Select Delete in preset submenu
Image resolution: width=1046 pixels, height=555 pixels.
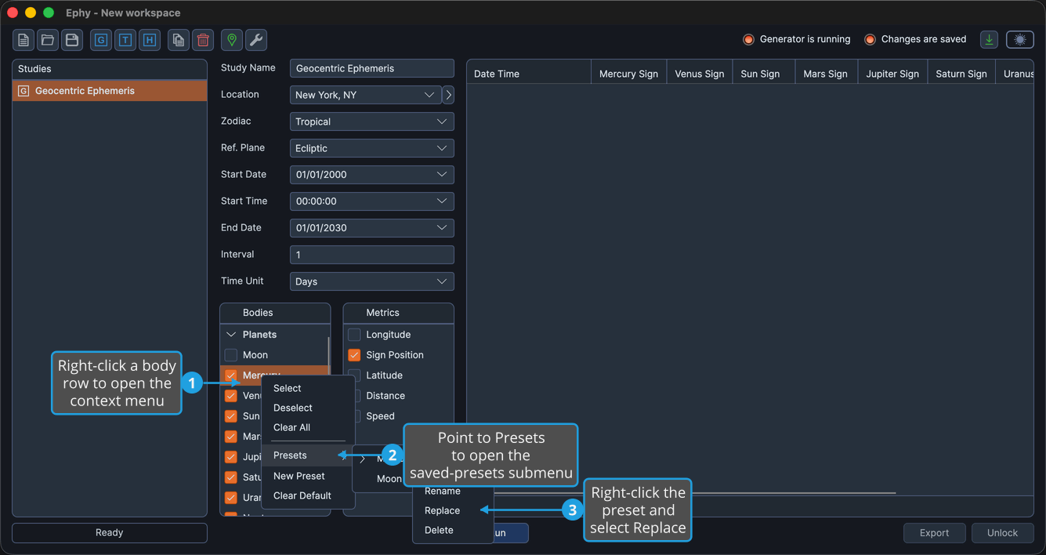coord(453,531)
